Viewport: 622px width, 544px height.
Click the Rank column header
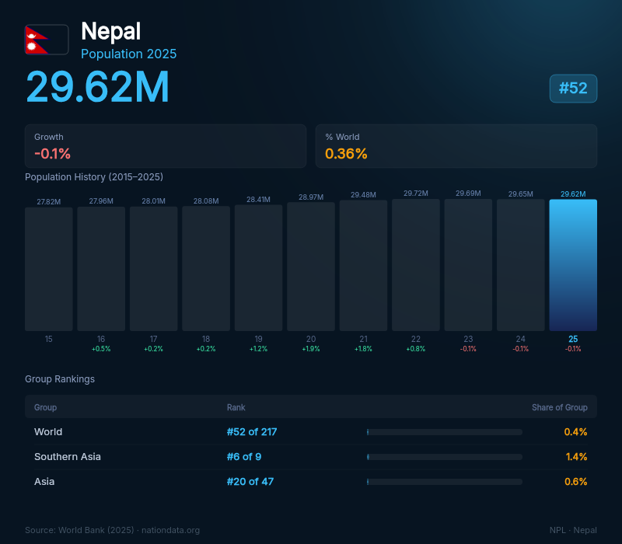coord(236,407)
